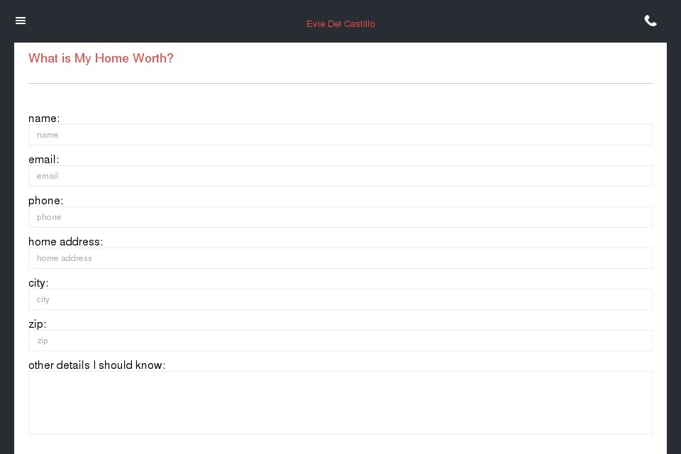Click the 'city:' label

tap(38, 283)
